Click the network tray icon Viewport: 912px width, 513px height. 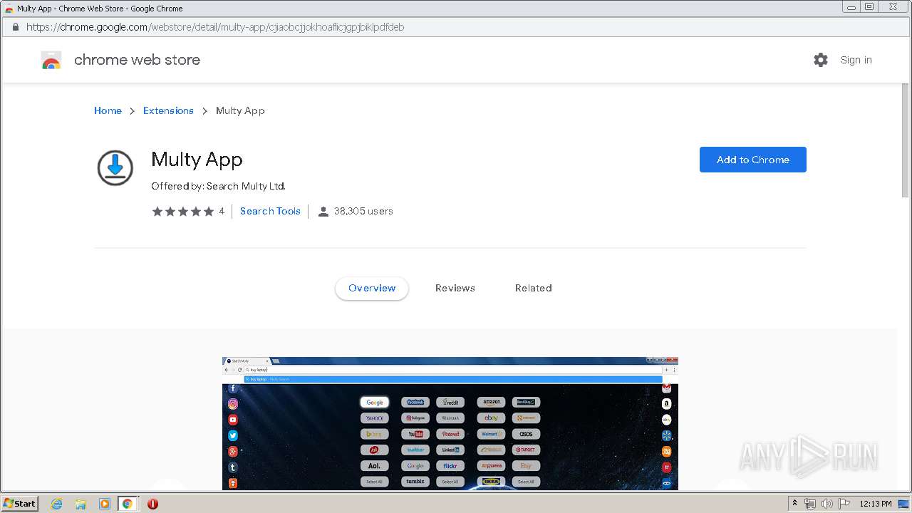810,504
